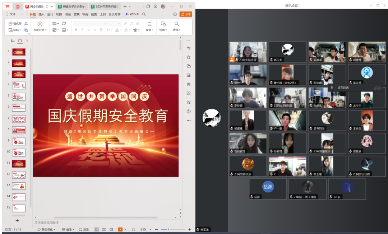The image size is (388, 234).
Task: Open the search magnifier in menu bar
Action: click(x=144, y=14)
